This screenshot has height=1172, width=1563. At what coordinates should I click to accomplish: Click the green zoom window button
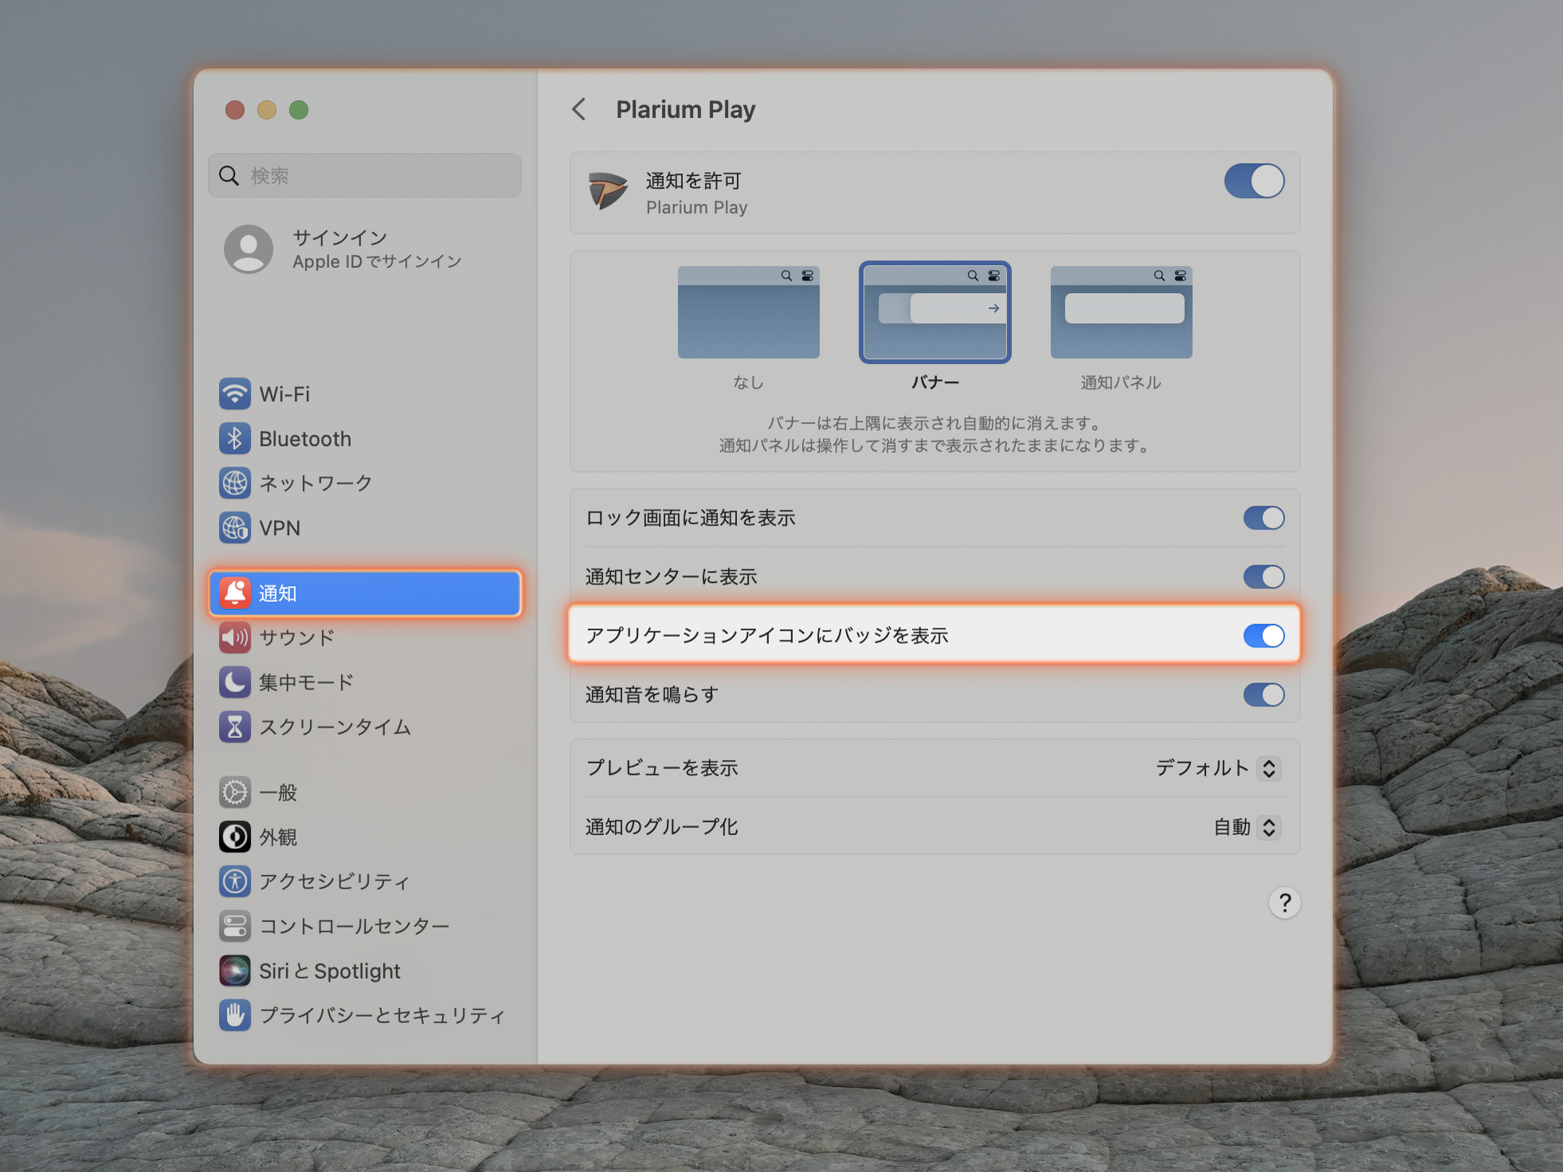[x=299, y=110]
